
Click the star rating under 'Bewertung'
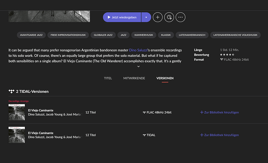click(x=227, y=55)
